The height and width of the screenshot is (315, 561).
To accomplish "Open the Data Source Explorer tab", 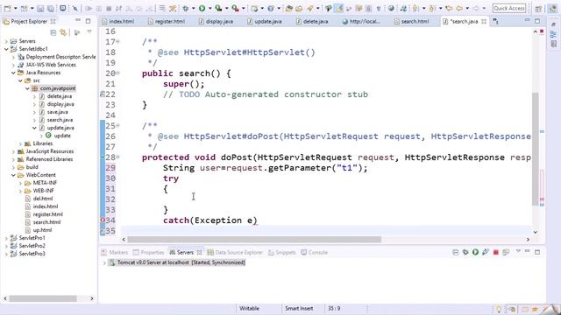I will click(x=235, y=253).
